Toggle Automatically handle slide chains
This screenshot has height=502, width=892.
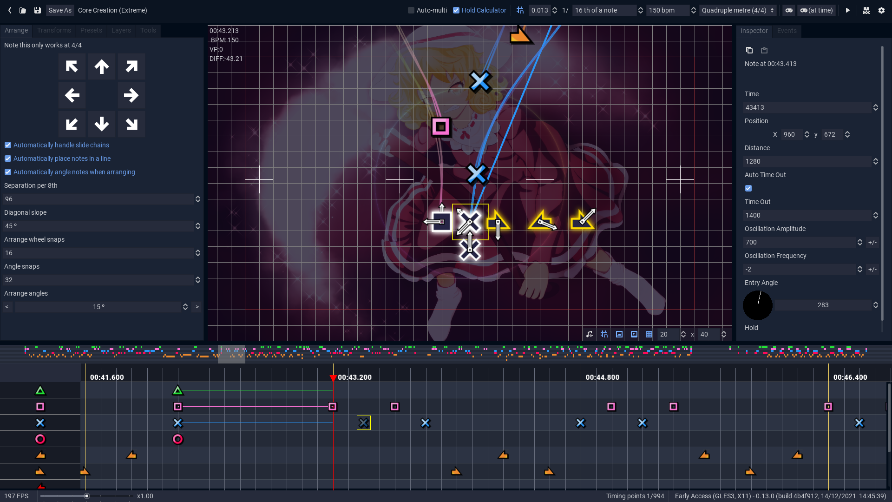[8, 145]
